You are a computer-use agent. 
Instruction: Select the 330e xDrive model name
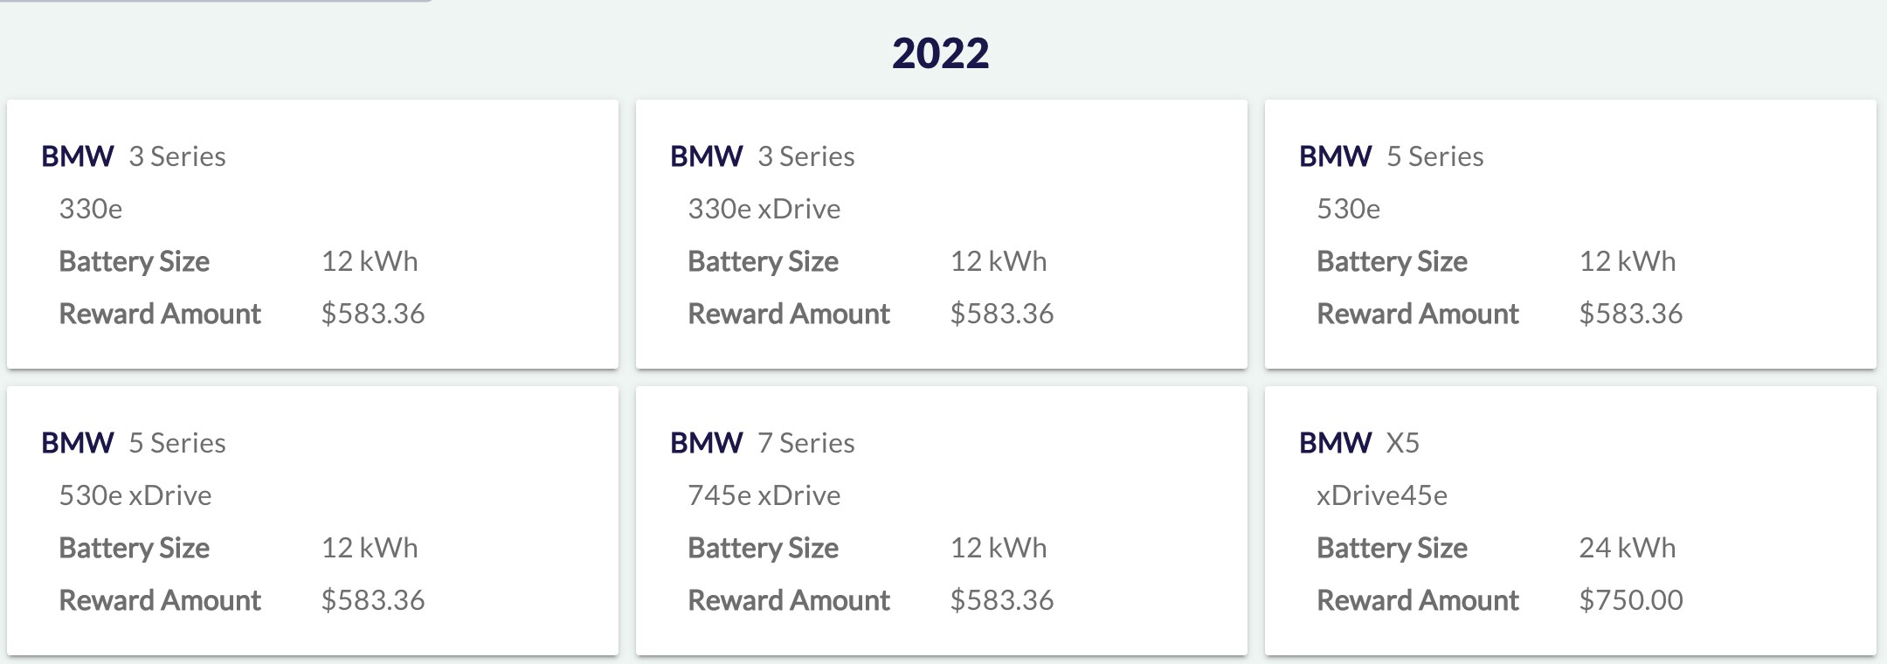pyautogui.click(x=764, y=209)
